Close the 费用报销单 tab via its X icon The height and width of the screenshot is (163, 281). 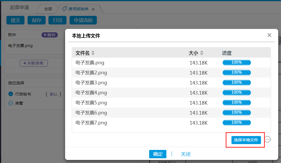[93, 9]
